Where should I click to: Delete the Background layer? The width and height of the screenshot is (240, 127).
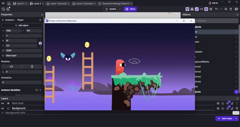click(x=237, y=108)
